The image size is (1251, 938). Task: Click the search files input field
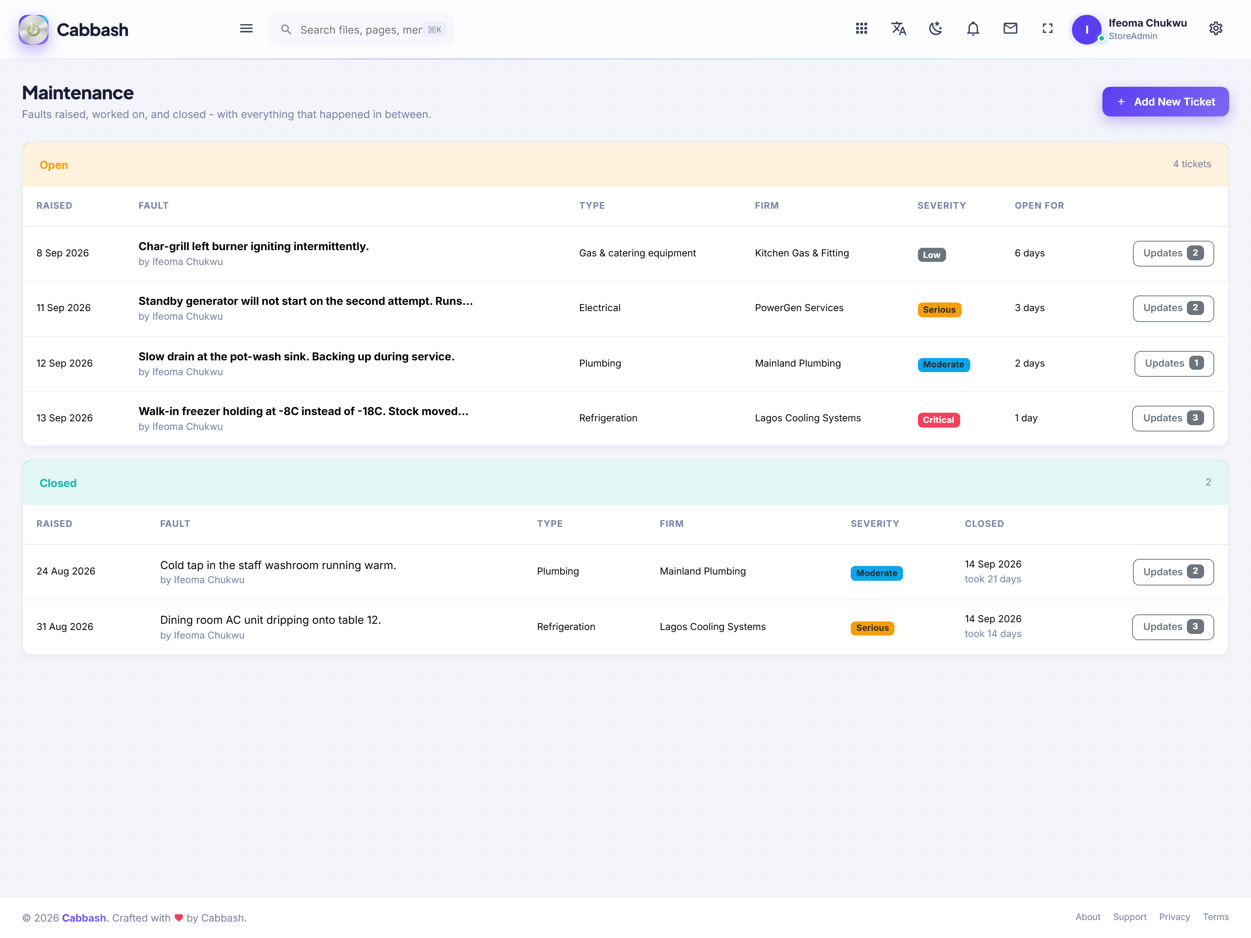[361, 29]
